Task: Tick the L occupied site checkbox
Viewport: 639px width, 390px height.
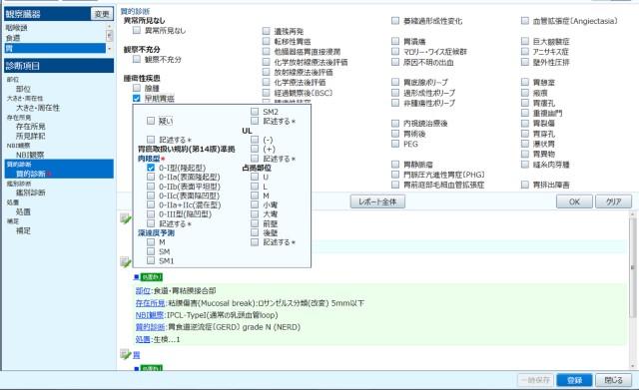Action: [x=255, y=187]
